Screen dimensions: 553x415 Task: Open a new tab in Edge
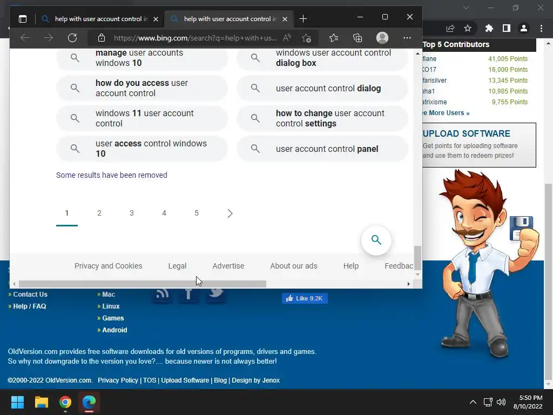tap(303, 19)
